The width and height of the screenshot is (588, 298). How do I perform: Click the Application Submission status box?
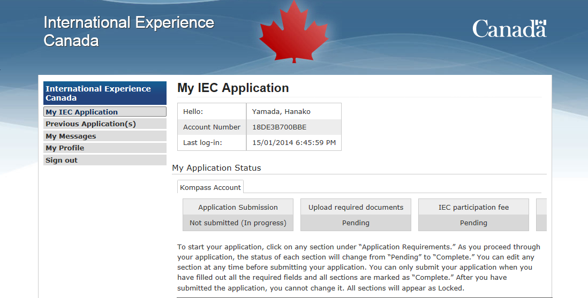(238, 215)
